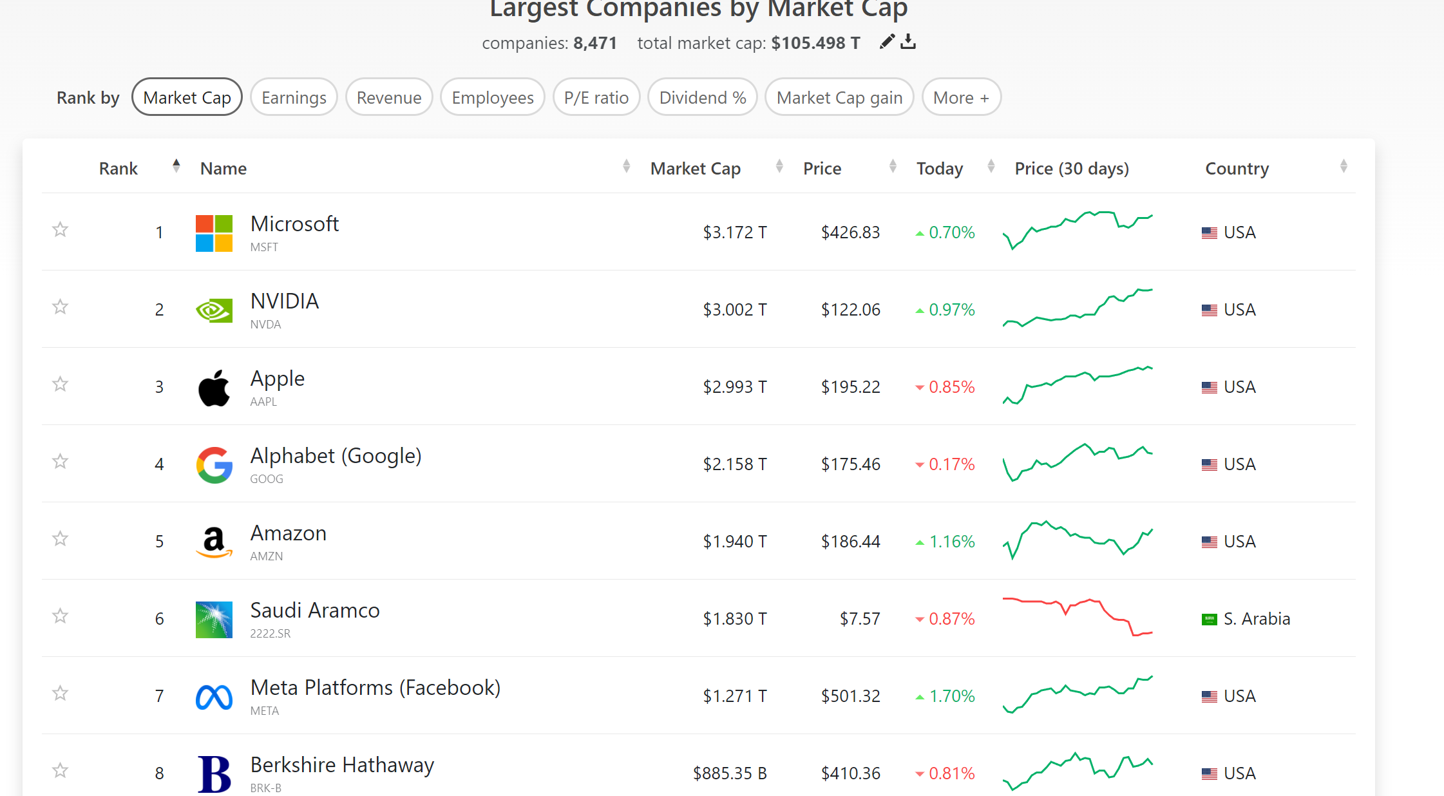Sort table by Rank column arrows
Image resolution: width=1444 pixels, height=796 pixels.
(176, 166)
